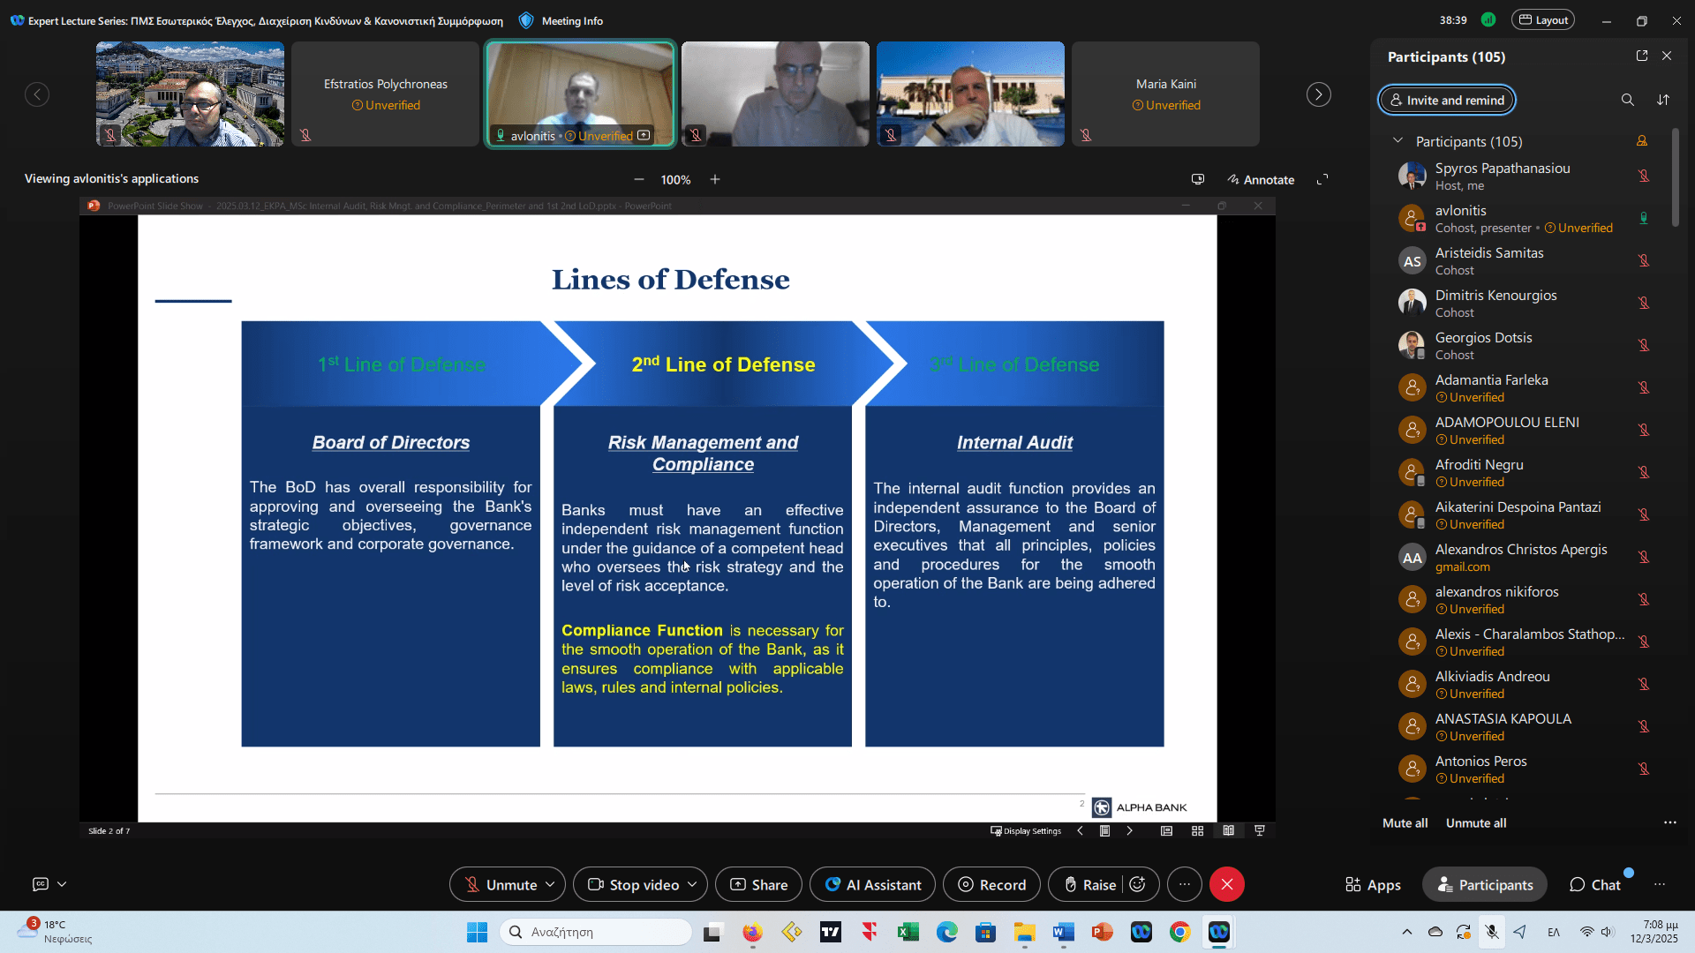Enter full screen view of shared content
Viewport: 1695px width, 953px height.
pos(1322,179)
